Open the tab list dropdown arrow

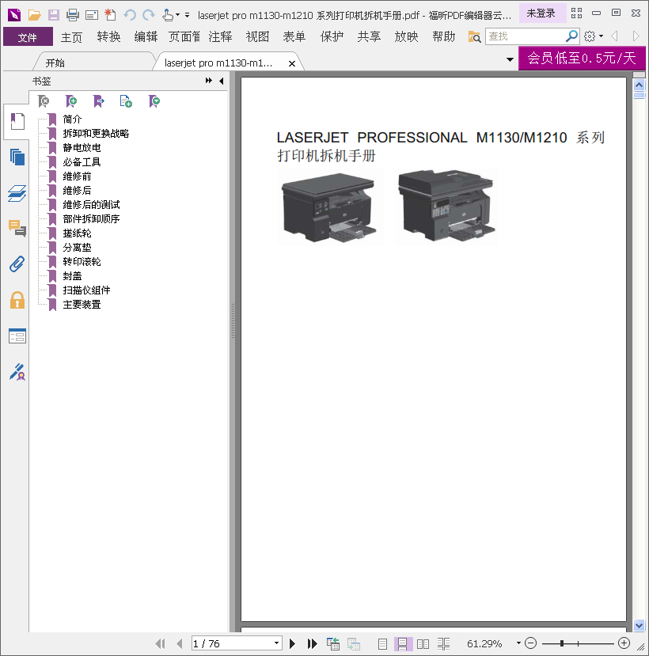pyautogui.click(x=510, y=60)
